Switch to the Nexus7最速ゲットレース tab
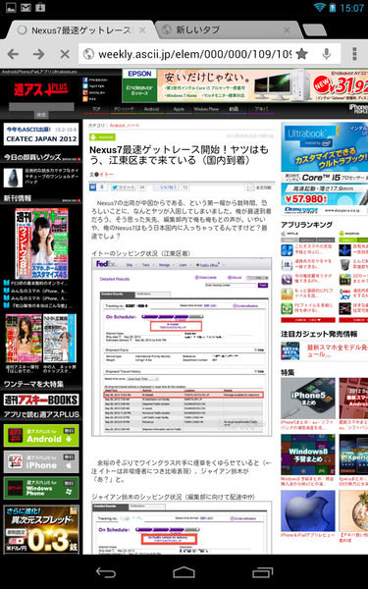 point(80,30)
